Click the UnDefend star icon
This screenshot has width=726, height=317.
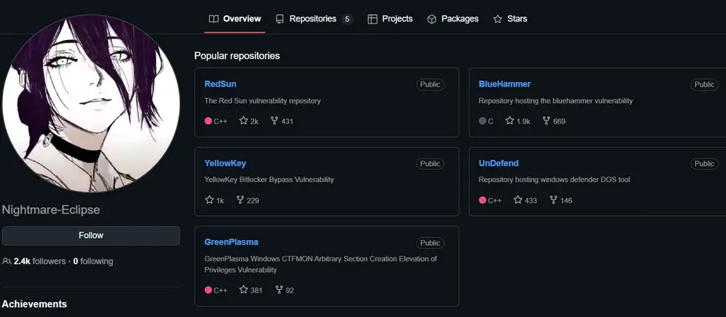[x=517, y=200]
